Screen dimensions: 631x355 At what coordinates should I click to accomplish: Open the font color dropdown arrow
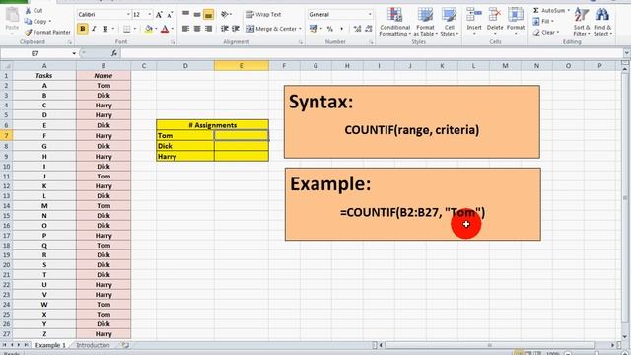172,29
